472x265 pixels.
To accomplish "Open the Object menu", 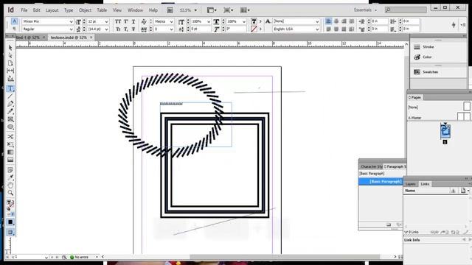I will (x=85, y=10).
